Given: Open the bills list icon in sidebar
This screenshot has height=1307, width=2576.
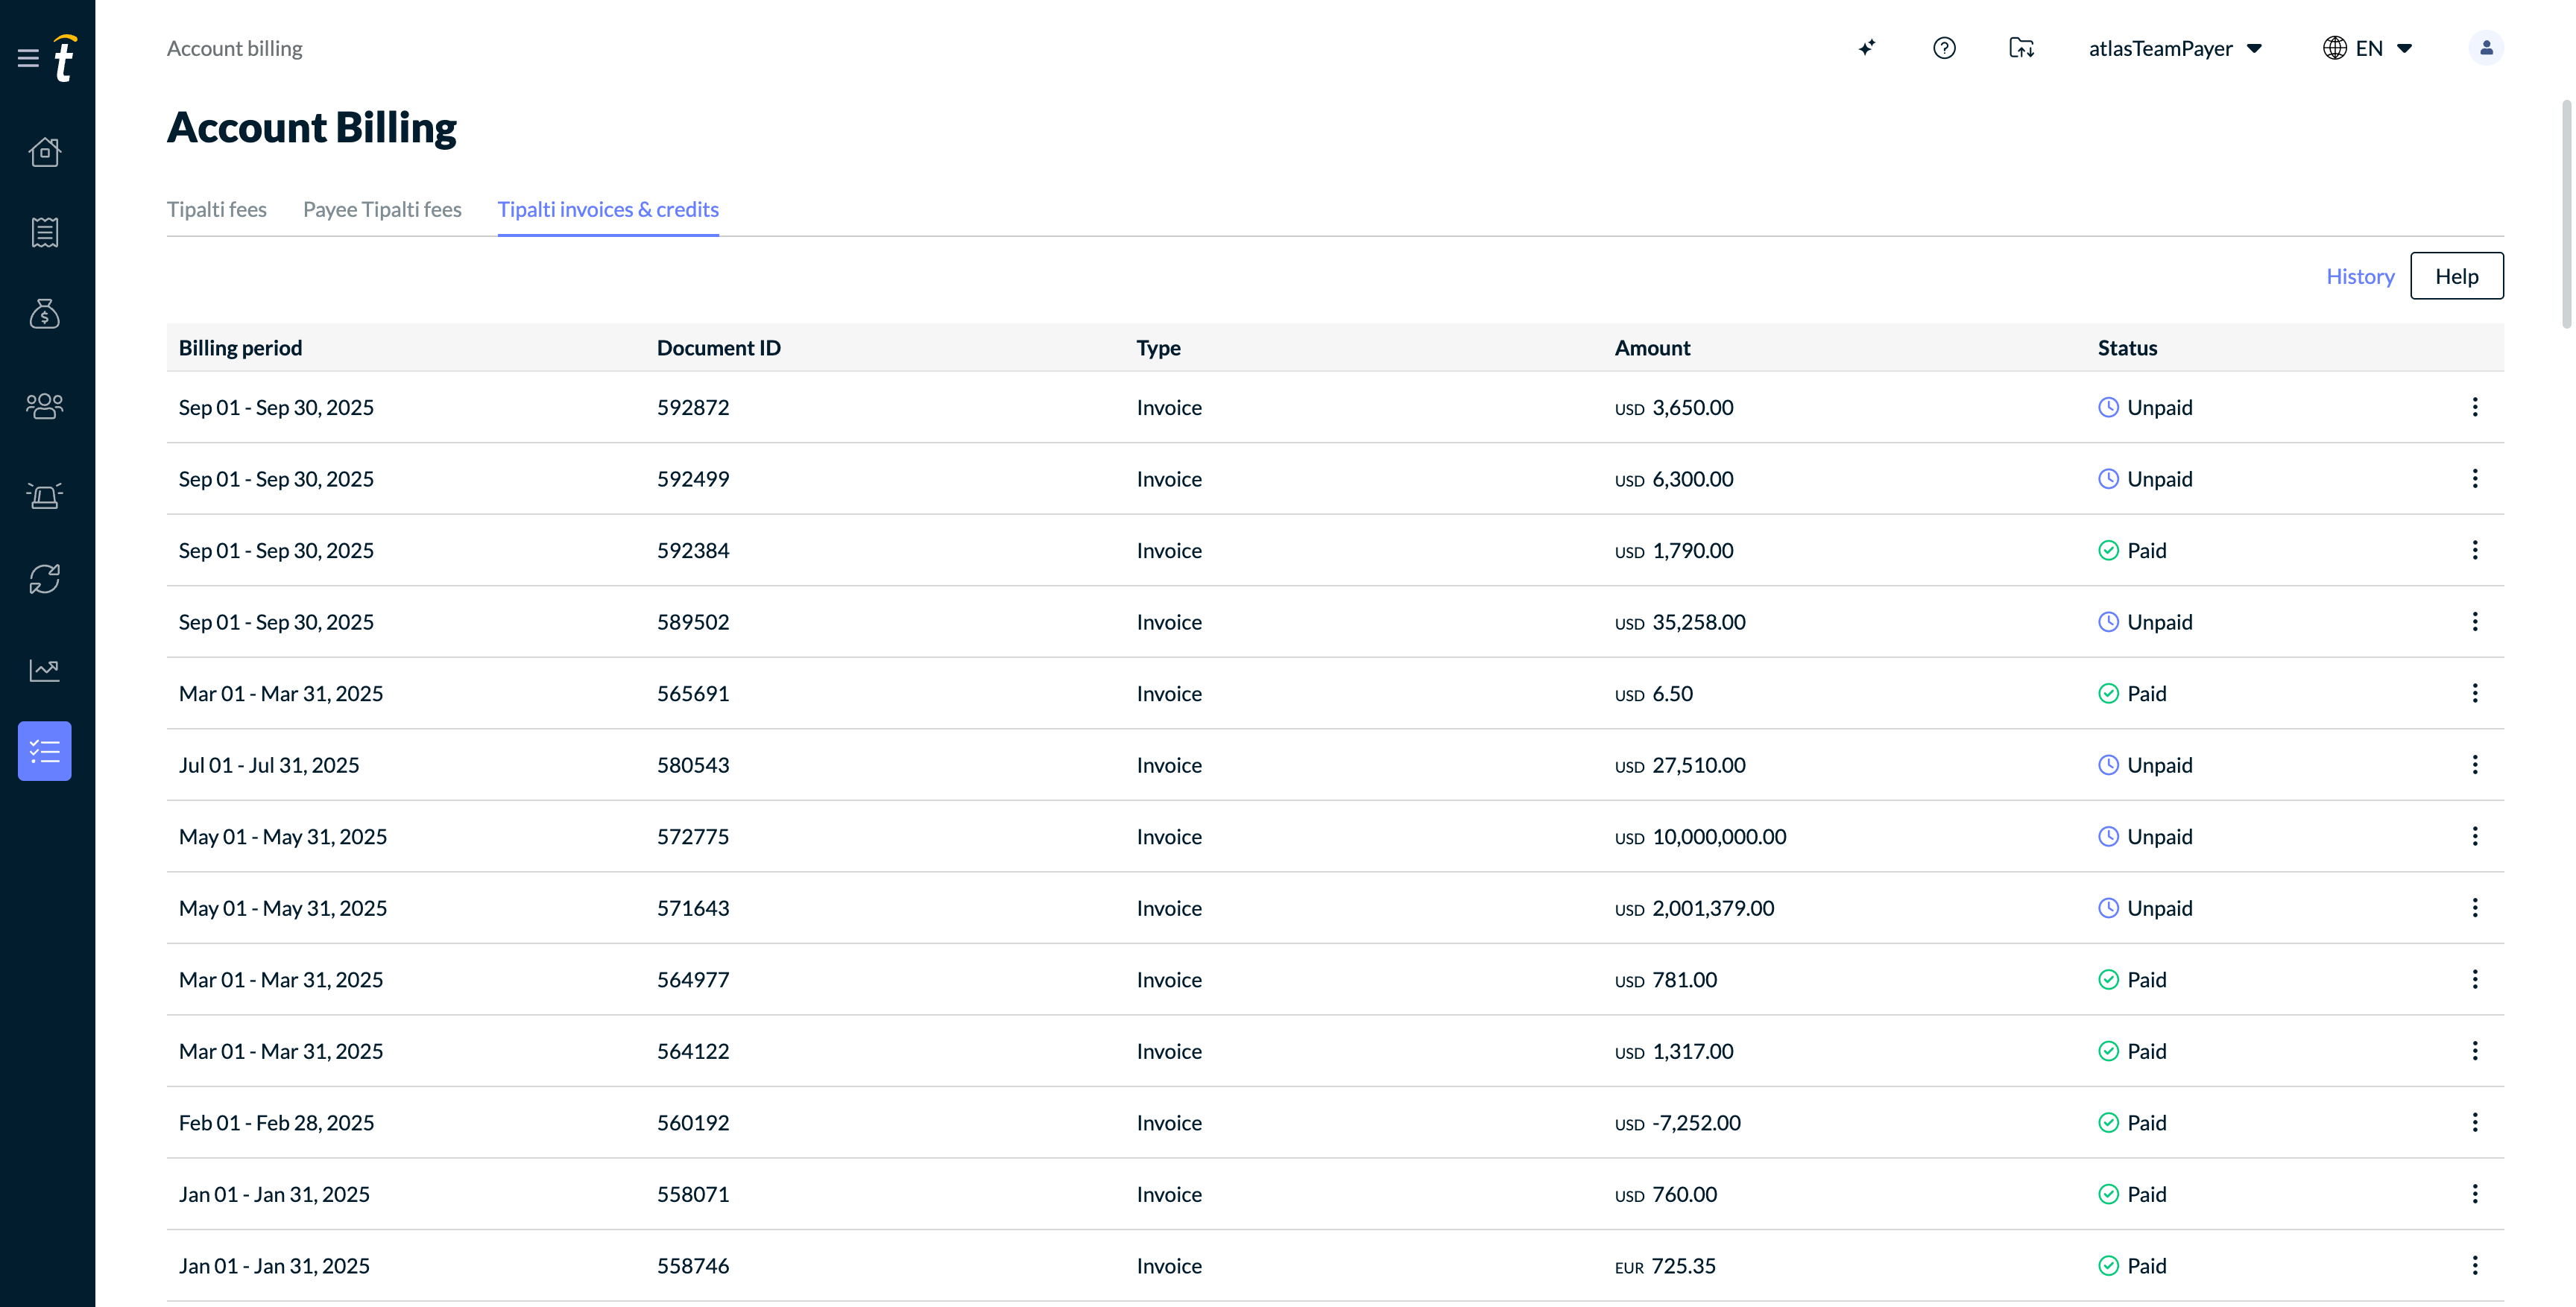Looking at the screenshot, I should [45, 232].
